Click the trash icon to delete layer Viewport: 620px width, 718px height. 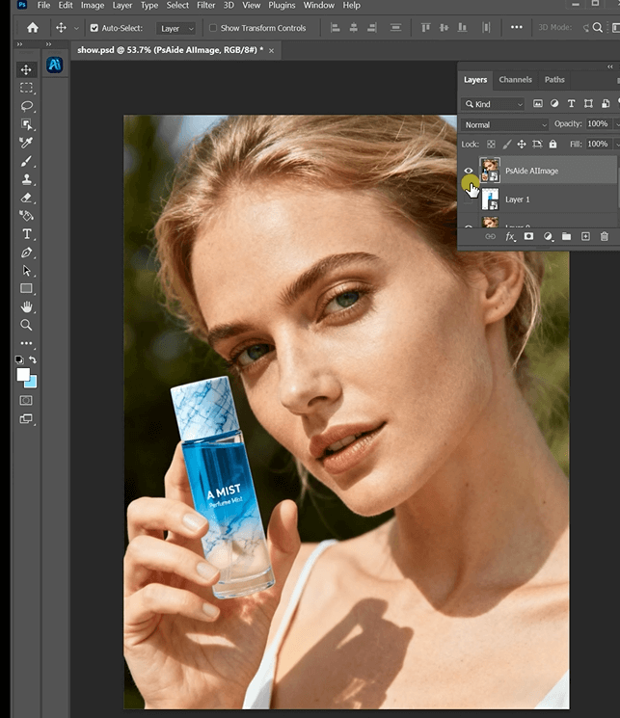tap(605, 236)
